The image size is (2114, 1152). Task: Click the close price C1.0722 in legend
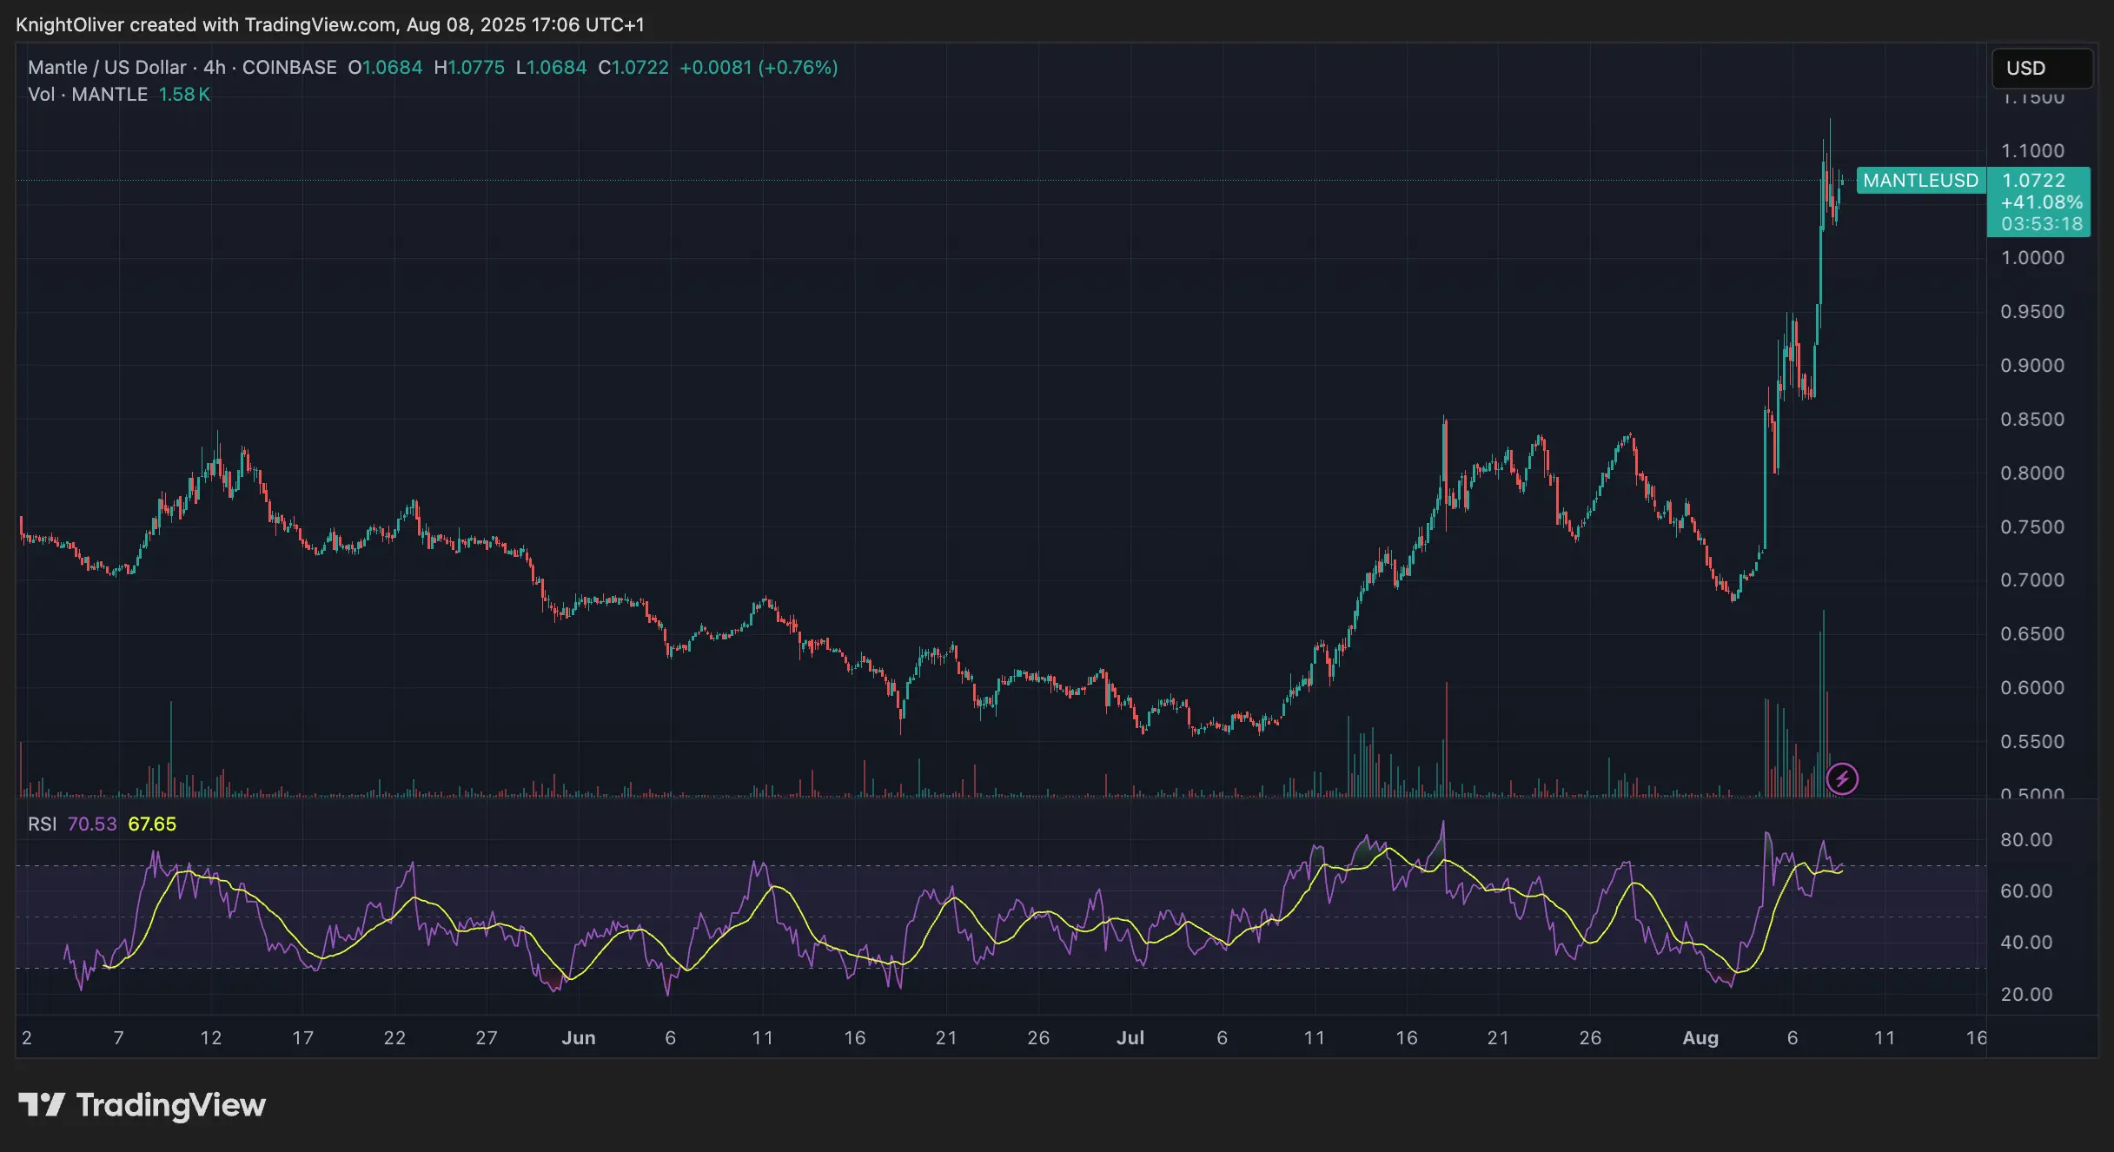pos(634,67)
